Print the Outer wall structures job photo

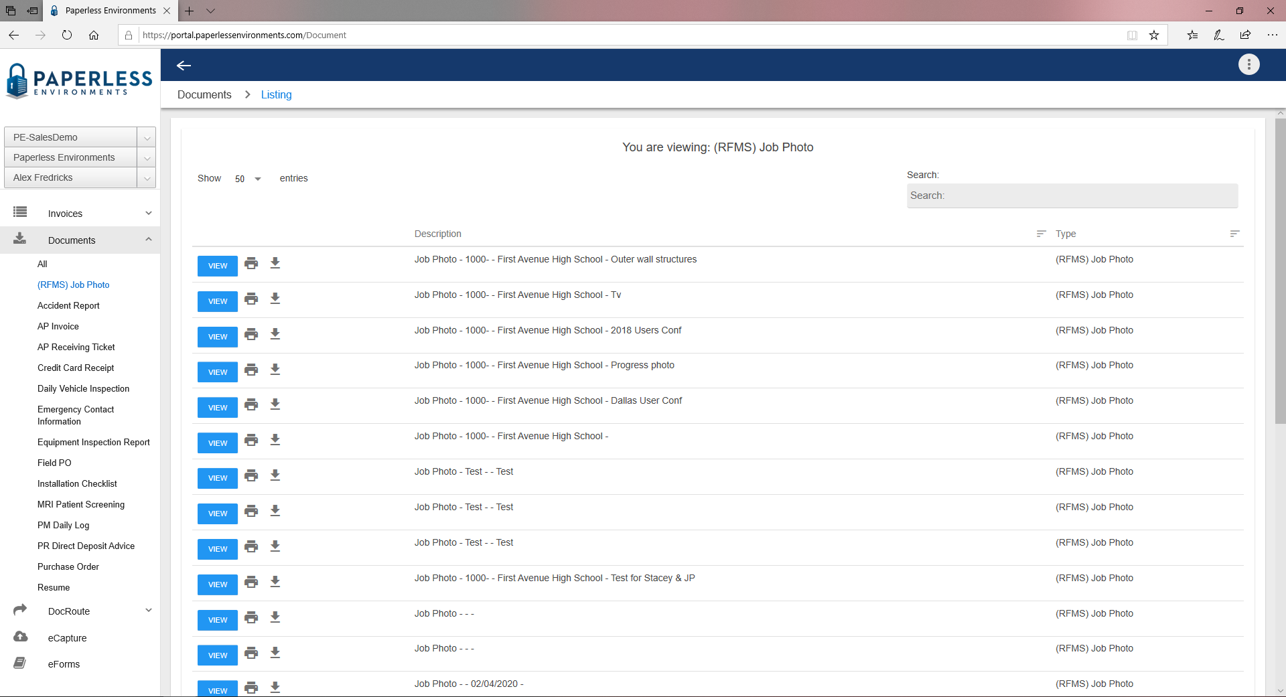pyautogui.click(x=251, y=263)
